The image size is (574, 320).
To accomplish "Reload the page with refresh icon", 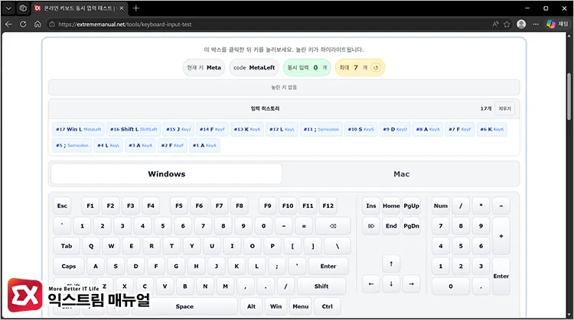I will 23,24.
